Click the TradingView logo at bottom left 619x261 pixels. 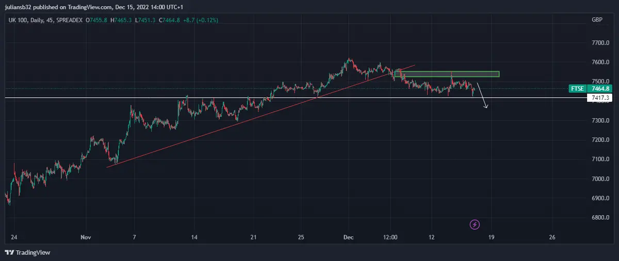pos(26,252)
